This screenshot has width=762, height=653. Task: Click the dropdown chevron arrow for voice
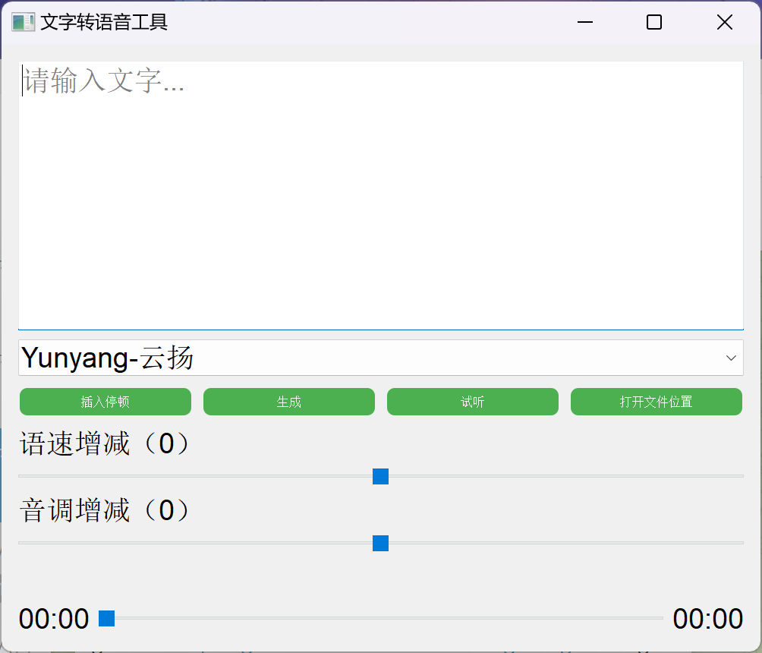click(731, 358)
